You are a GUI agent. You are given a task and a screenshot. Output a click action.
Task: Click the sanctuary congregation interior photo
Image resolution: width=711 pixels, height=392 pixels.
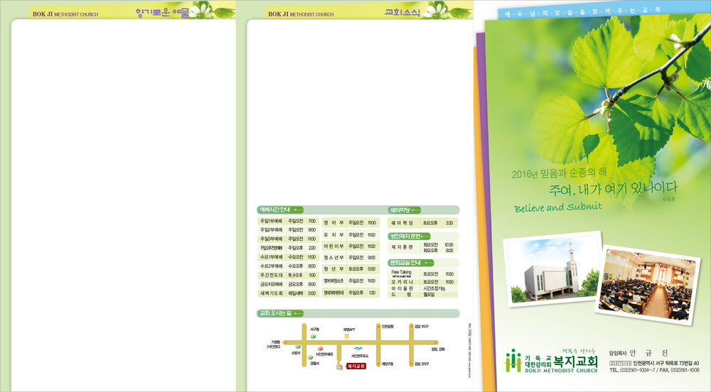click(638, 284)
